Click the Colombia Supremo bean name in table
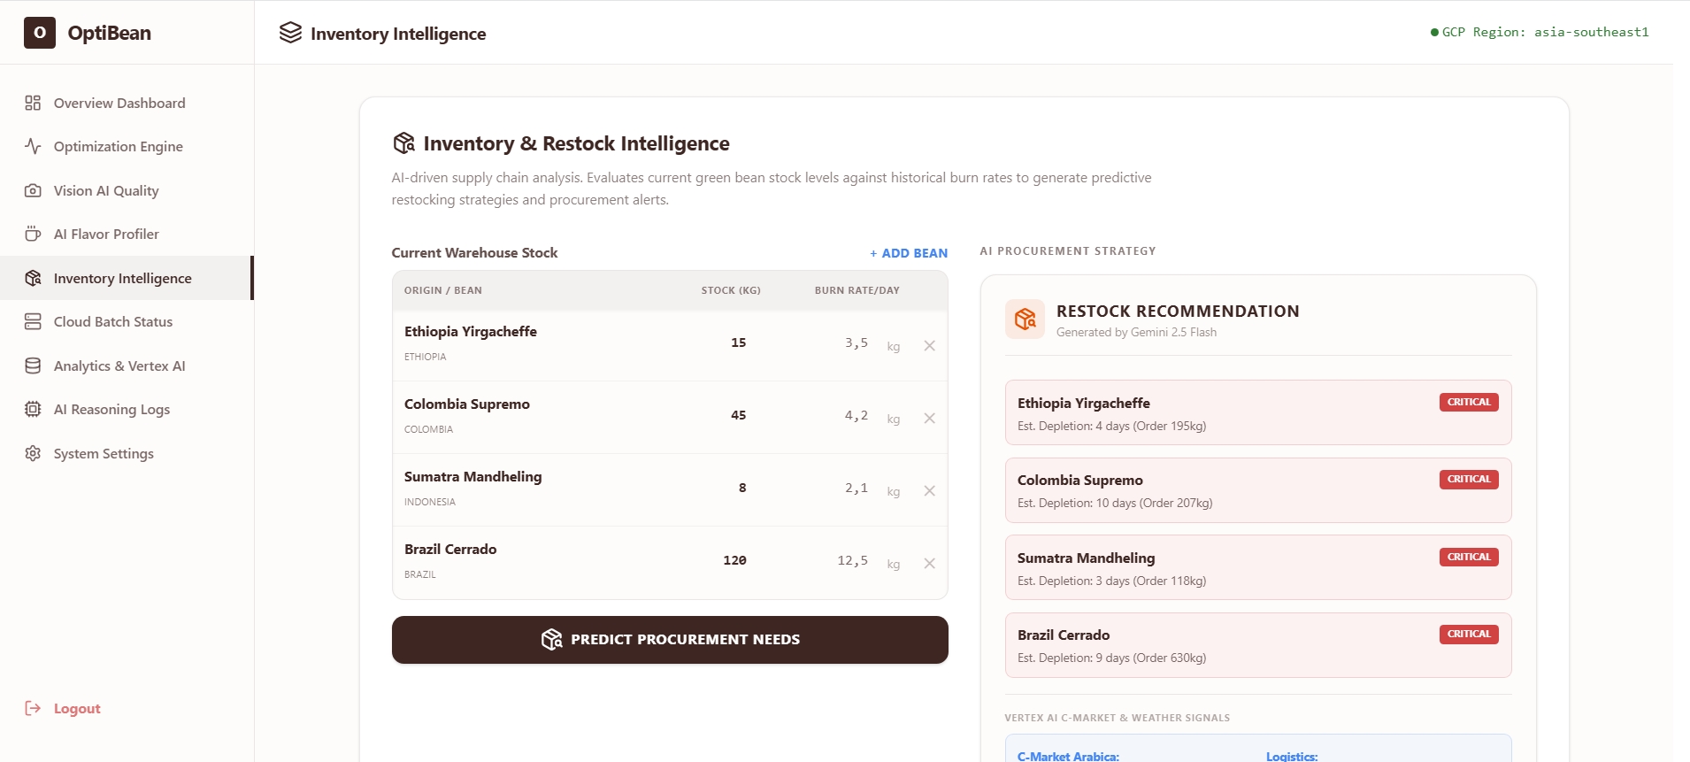Screen dimensions: 1690x762 (x=467, y=404)
